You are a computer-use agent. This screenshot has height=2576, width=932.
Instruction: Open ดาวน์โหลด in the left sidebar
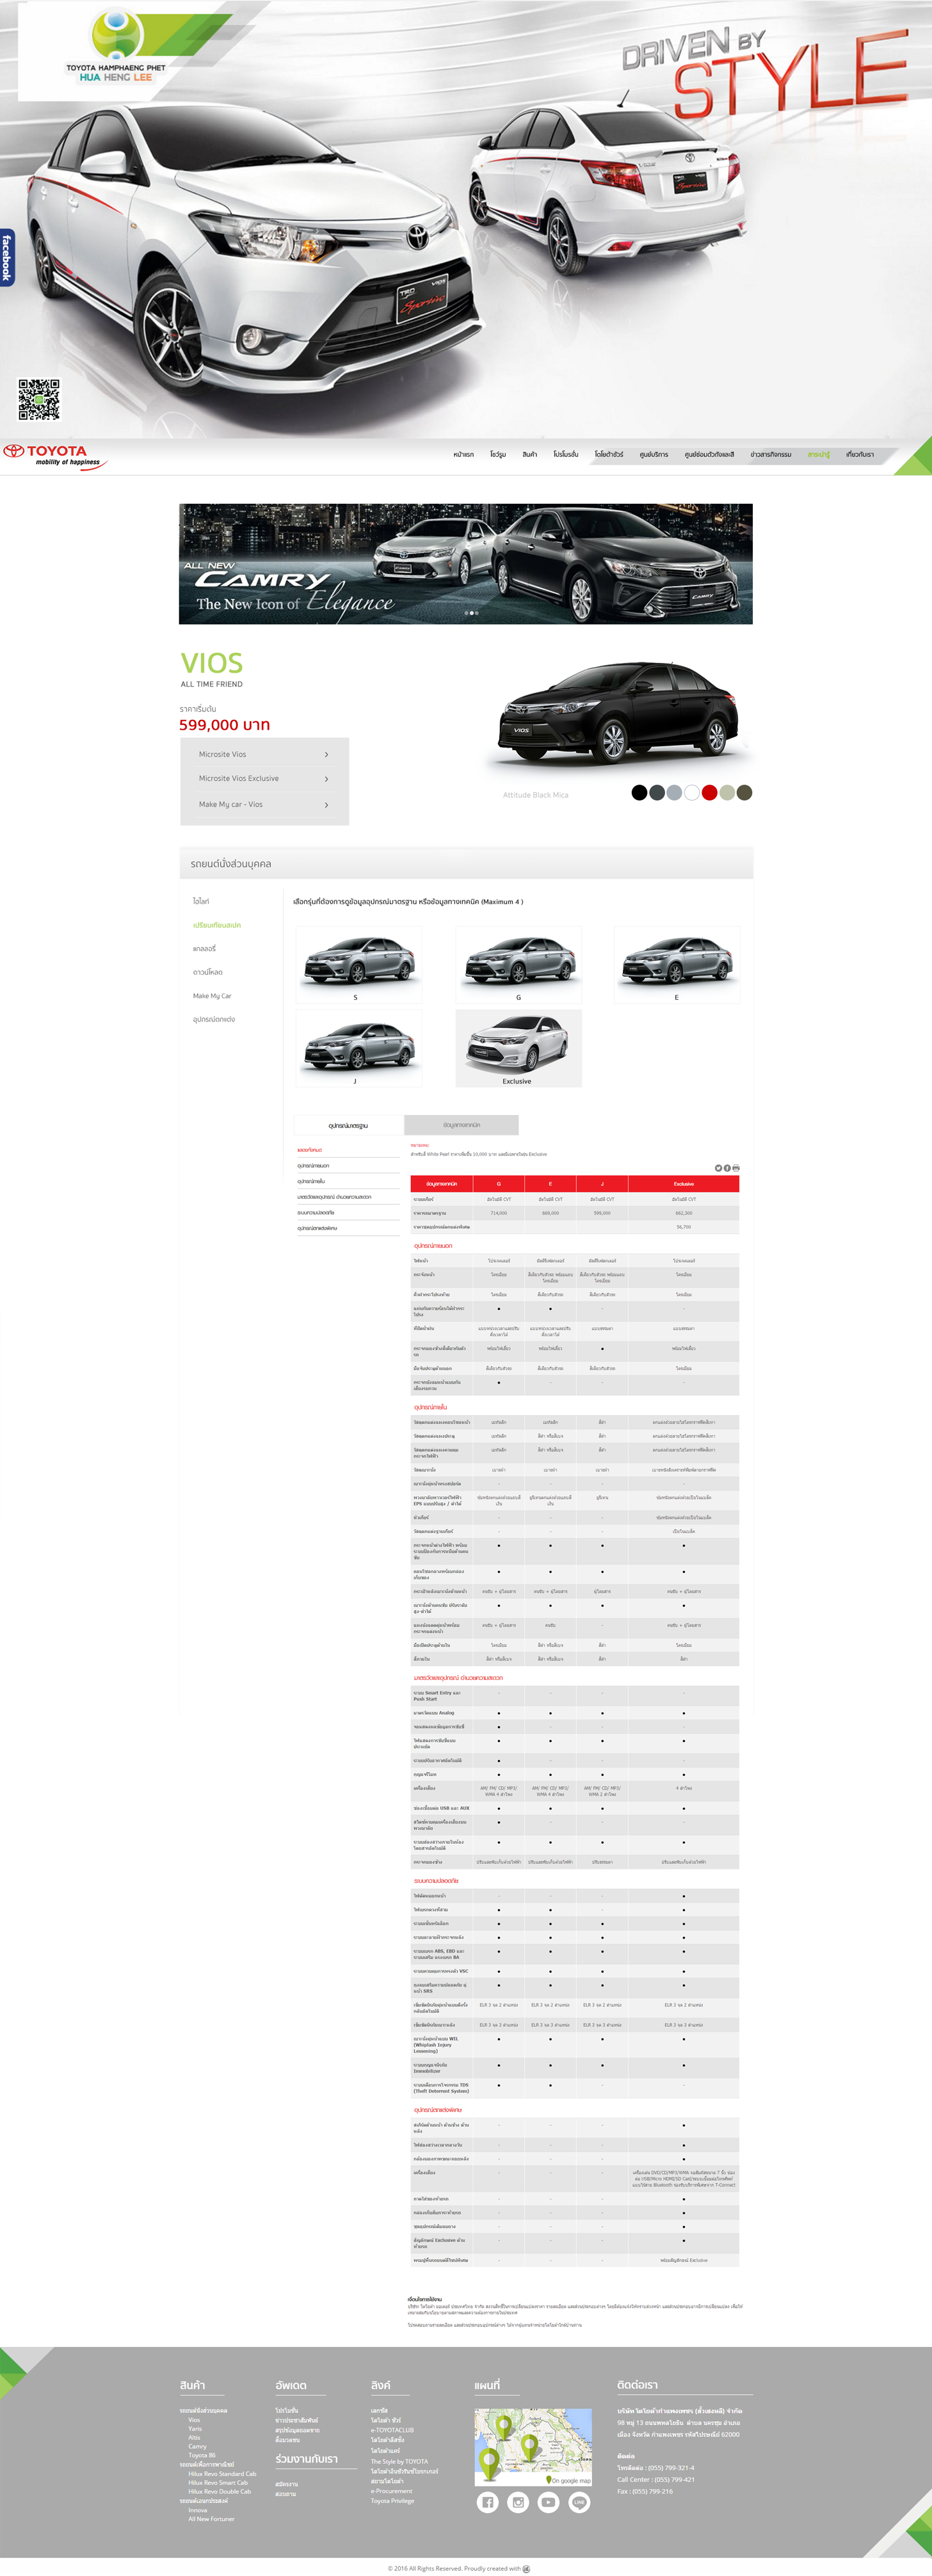[x=208, y=972]
